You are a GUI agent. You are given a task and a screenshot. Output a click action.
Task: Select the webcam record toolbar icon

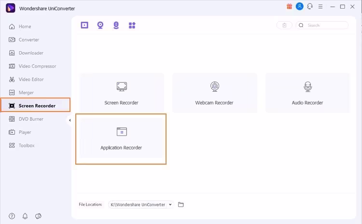click(100, 25)
